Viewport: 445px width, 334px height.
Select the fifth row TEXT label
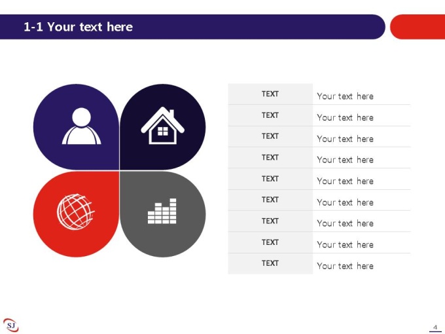pyautogui.click(x=270, y=179)
